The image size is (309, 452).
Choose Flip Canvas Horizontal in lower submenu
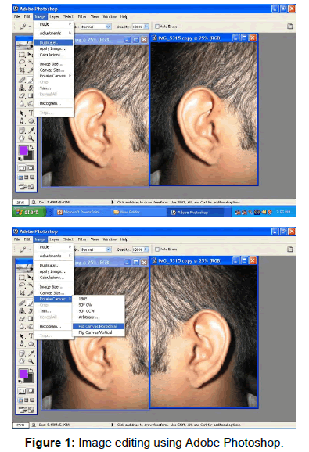click(99, 326)
